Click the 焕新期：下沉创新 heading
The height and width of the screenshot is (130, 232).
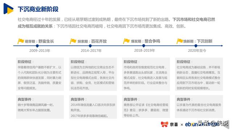point(198,41)
